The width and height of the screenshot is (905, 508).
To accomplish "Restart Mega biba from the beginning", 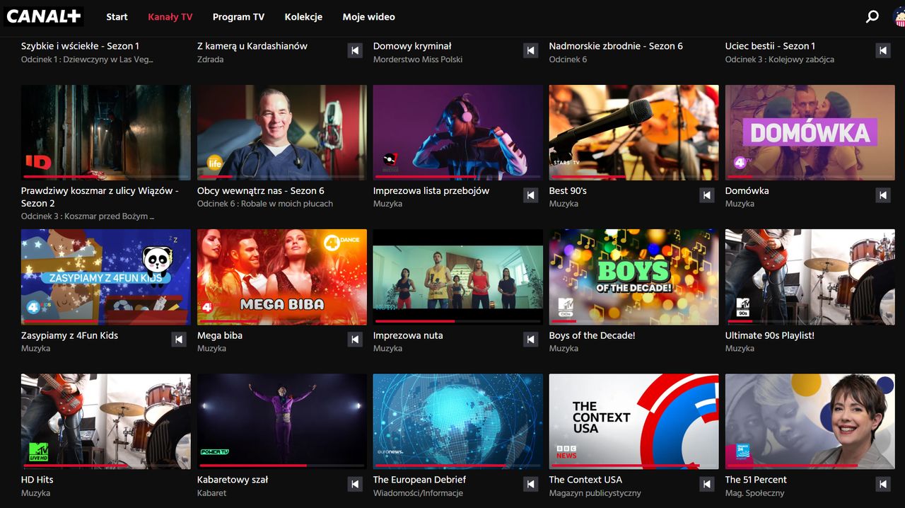I will point(355,340).
